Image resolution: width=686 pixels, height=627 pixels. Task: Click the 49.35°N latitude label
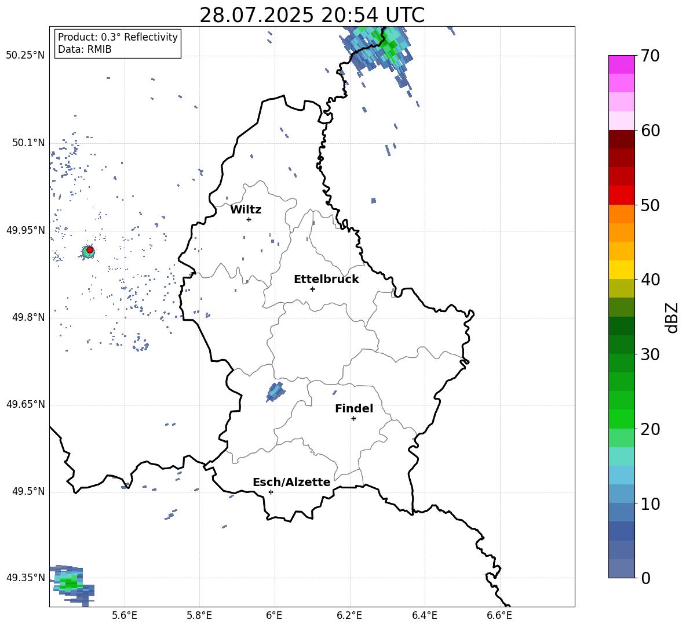[25, 578]
